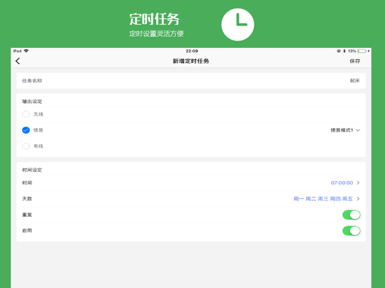Edit the 任务名称 field value 起床

point(355,81)
